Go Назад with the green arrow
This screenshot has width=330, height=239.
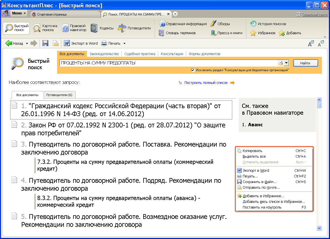pyautogui.click(x=14, y=43)
